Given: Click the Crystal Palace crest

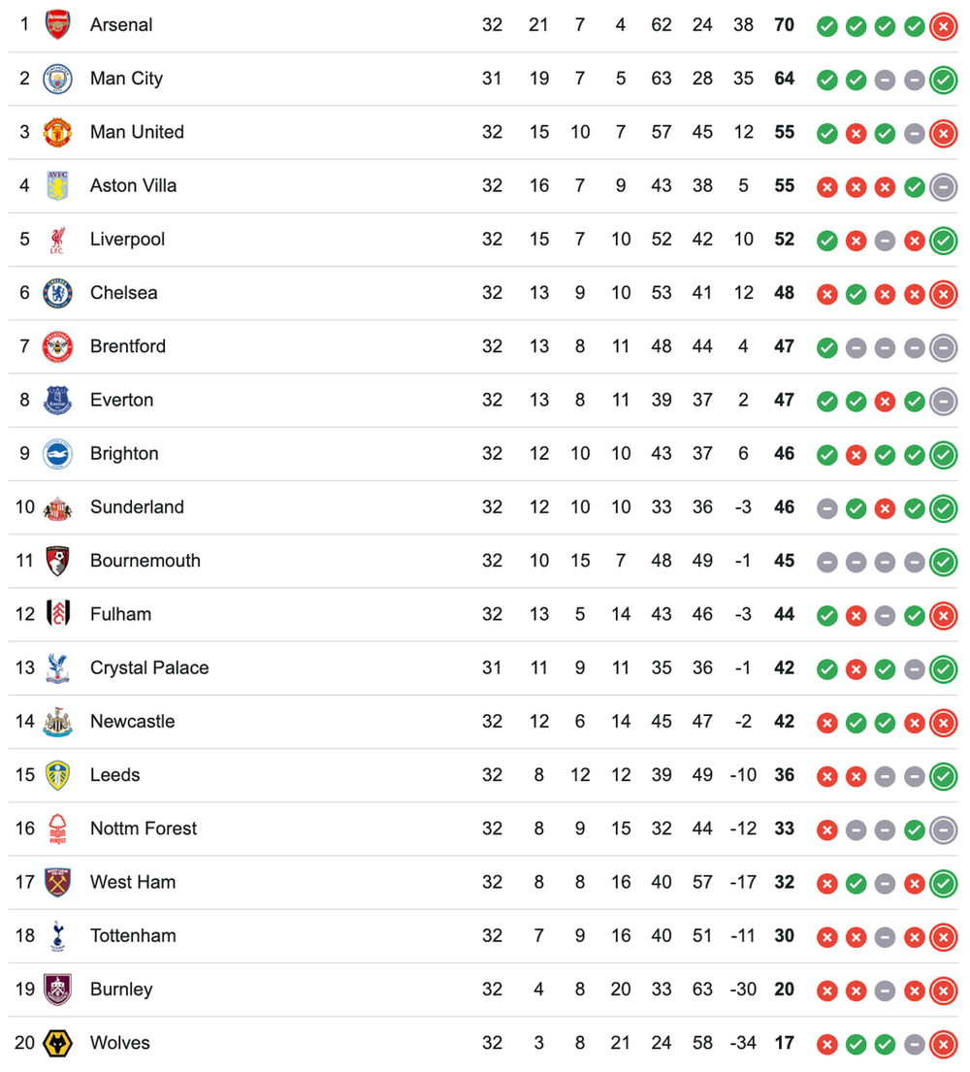Looking at the screenshot, I should point(58,668).
